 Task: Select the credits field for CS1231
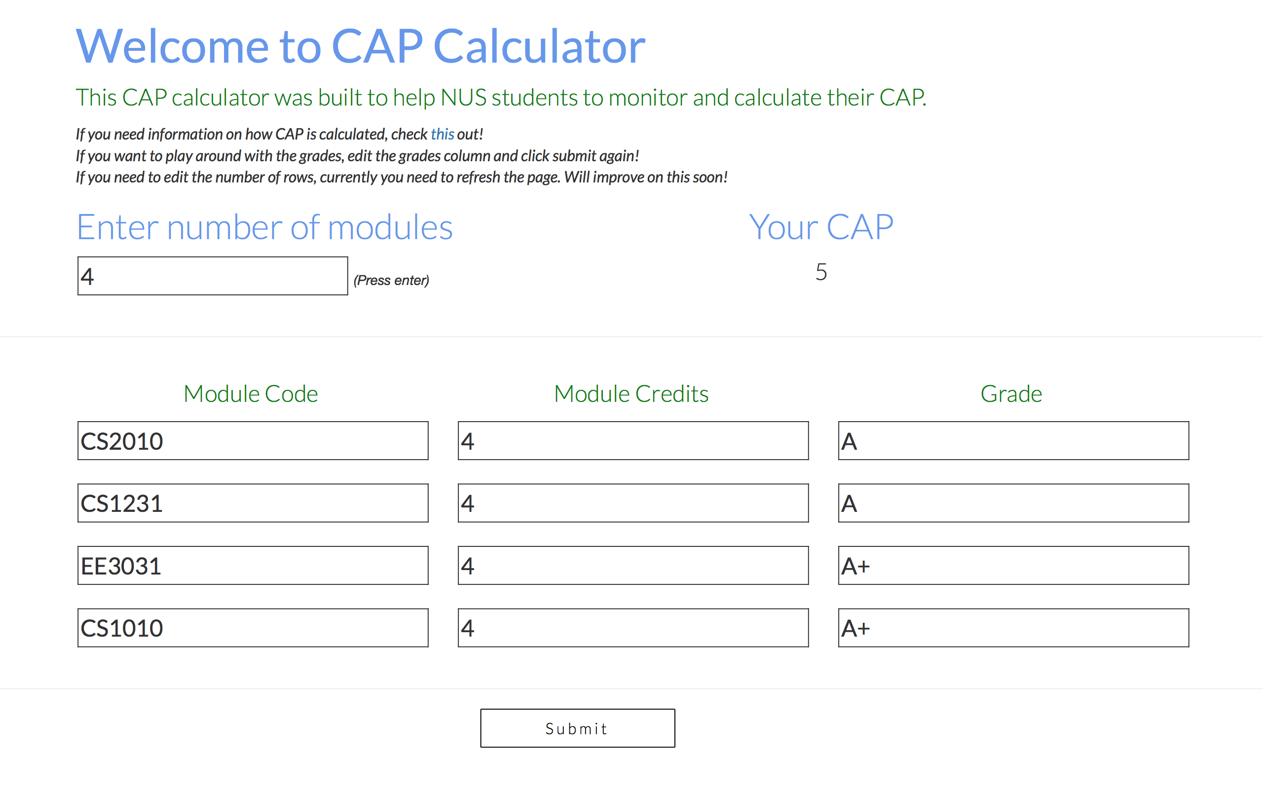click(x=632, y=502)
